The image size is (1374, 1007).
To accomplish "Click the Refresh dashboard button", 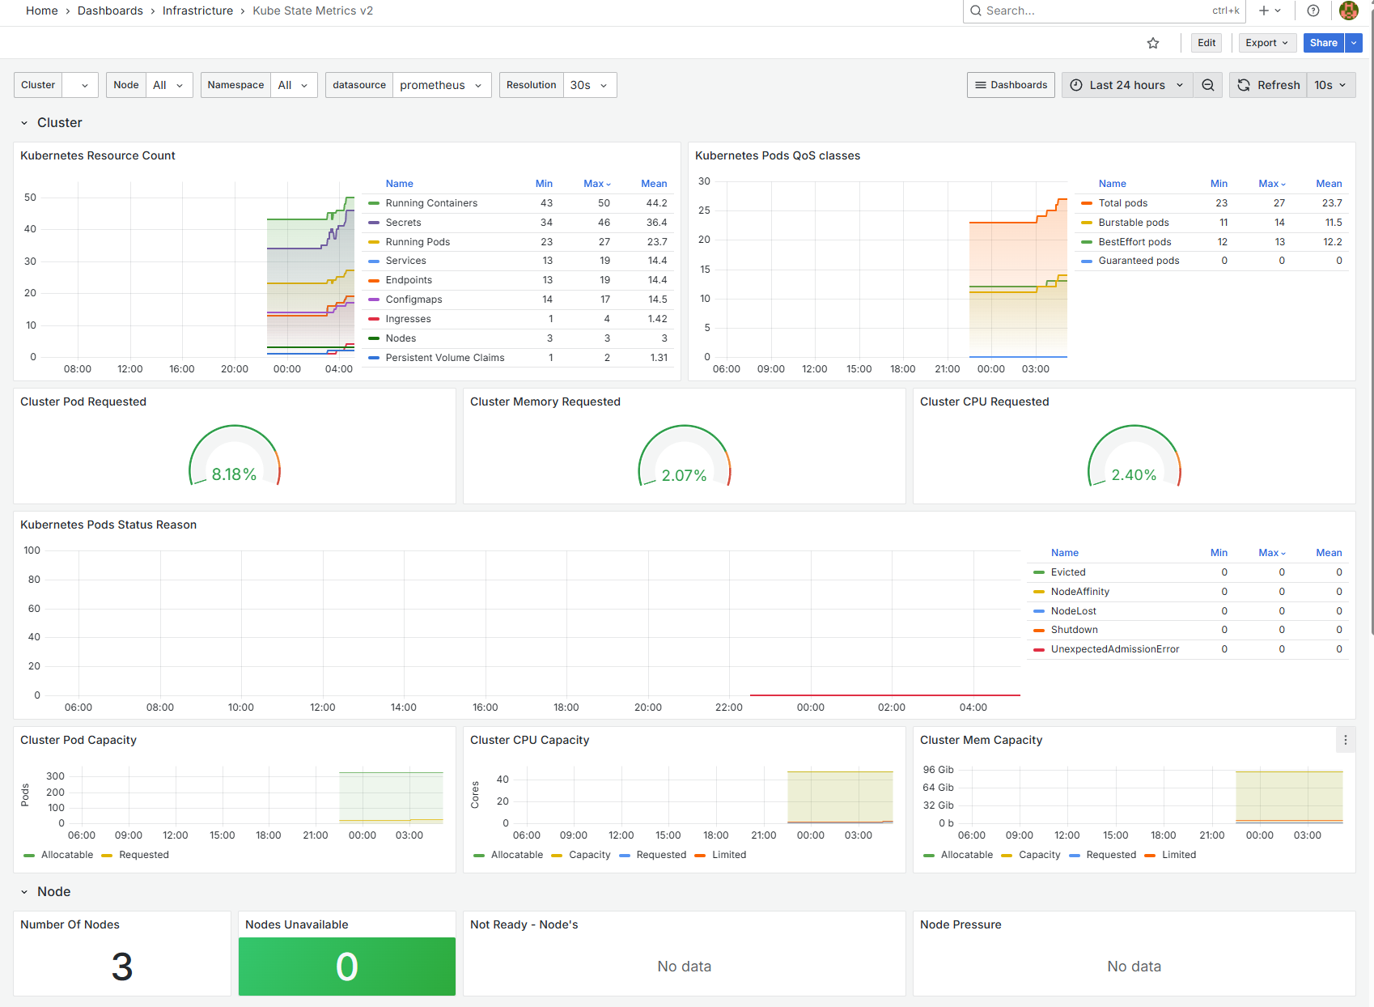I will 1268,85.
